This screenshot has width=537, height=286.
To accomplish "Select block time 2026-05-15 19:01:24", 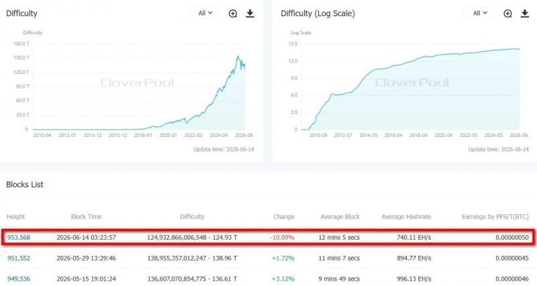I will (x=87, y=279).
